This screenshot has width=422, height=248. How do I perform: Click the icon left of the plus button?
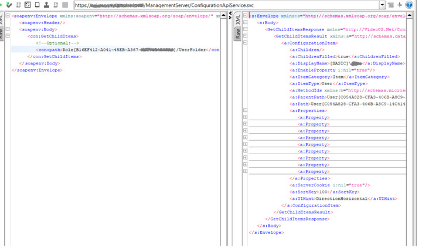click(390, 5)
